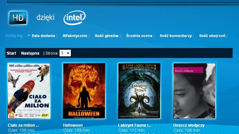Open the Halloween movie poster
The image size is (239, 134).
(x=84, y=91)
